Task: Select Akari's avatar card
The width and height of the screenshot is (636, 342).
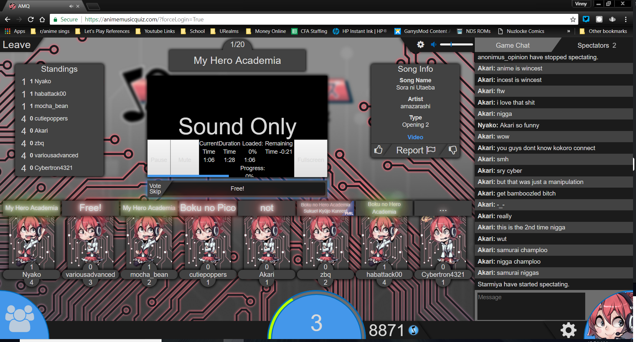Action: click(x=267, y=244)
